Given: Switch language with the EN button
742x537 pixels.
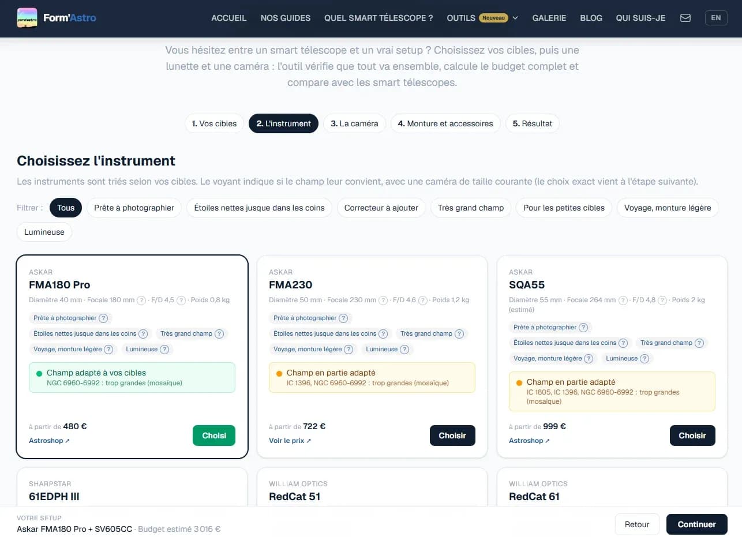Looking at the screenshot, I should point(716,18).
